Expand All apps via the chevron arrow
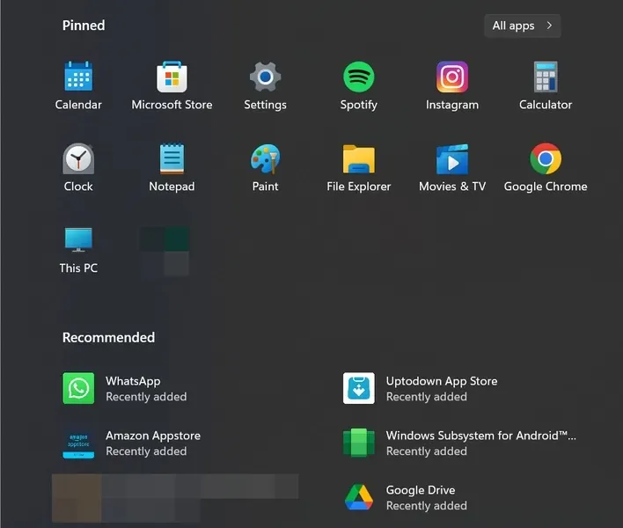The height and width of the screenshot is (528, 623). pos(549,26)
